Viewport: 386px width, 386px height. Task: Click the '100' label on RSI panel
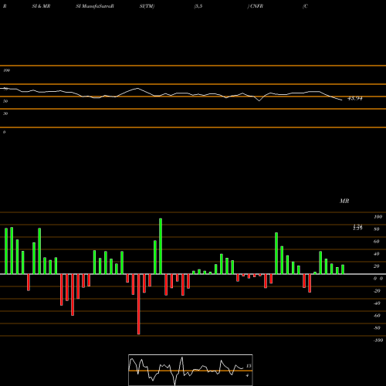(x=7, y=70)
